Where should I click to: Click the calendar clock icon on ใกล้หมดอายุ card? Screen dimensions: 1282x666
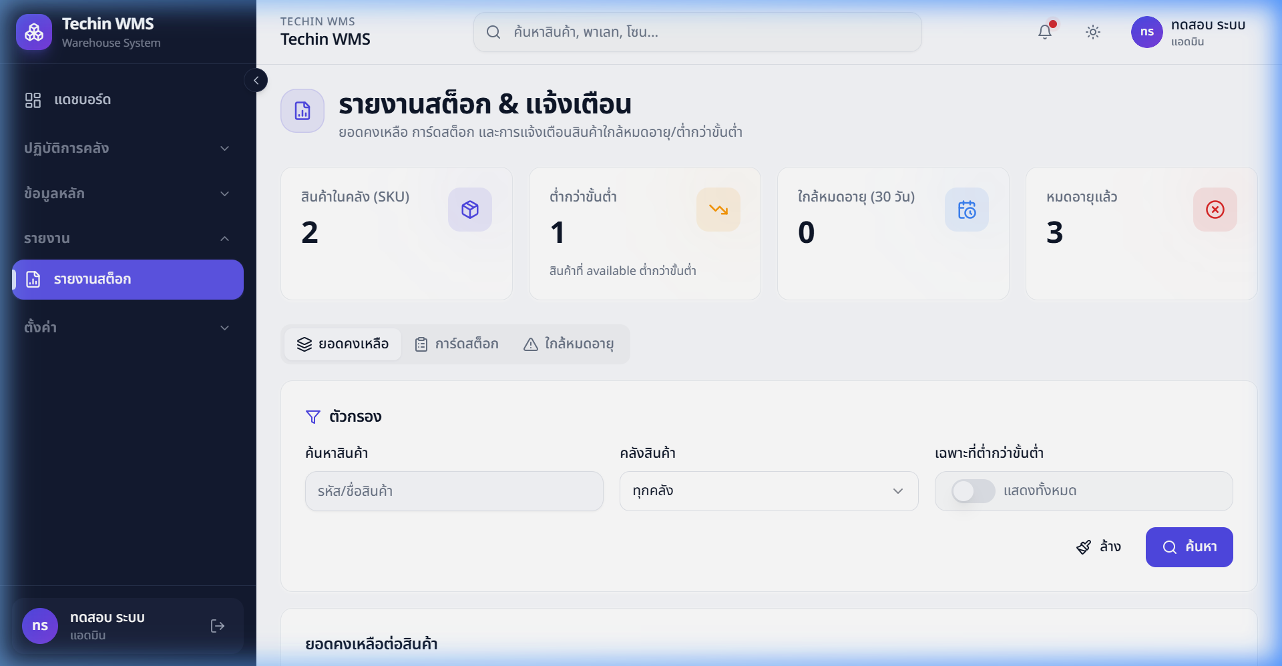(967, 210)
